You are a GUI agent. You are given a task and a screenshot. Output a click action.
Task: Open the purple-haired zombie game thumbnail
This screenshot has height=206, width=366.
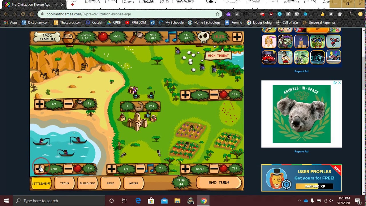click(285, 41)
